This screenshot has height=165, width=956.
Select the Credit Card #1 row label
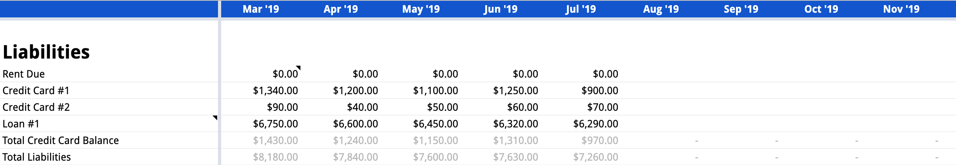[36, 91]
